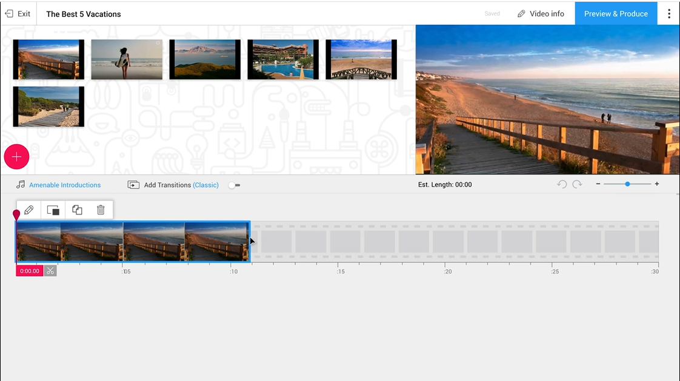Select the beach woman thumbnail in the media bin
Viewport: 680px width, 381px height.
coord(126,59)
